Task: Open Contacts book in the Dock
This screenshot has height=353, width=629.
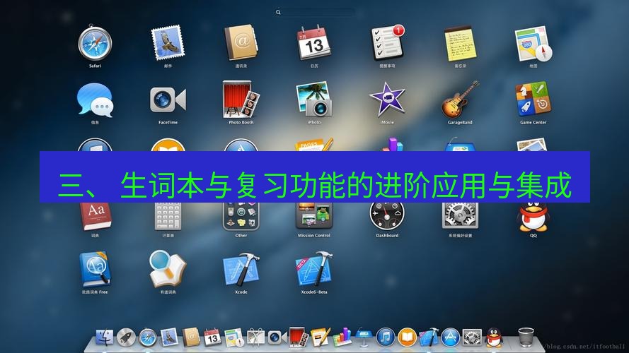Action: (191, 337)
